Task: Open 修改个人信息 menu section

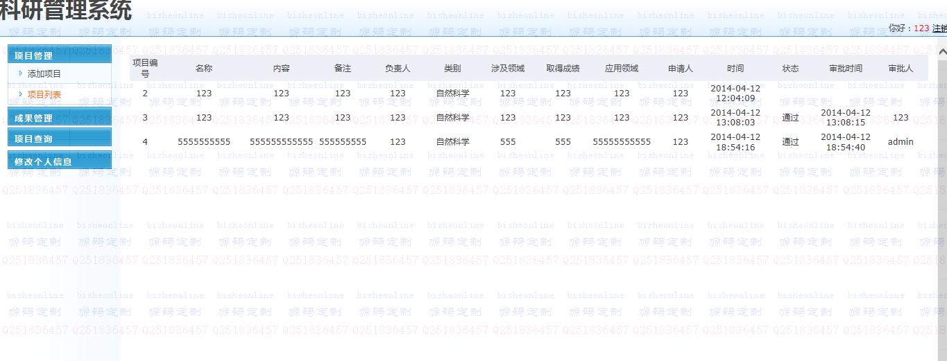Action: coord(59,161)
